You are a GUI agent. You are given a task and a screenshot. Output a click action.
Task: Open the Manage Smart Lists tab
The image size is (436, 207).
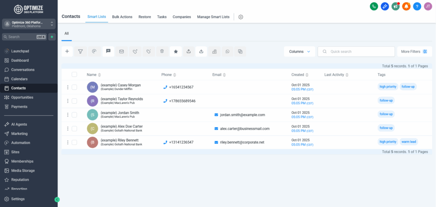tap(213, 17)
